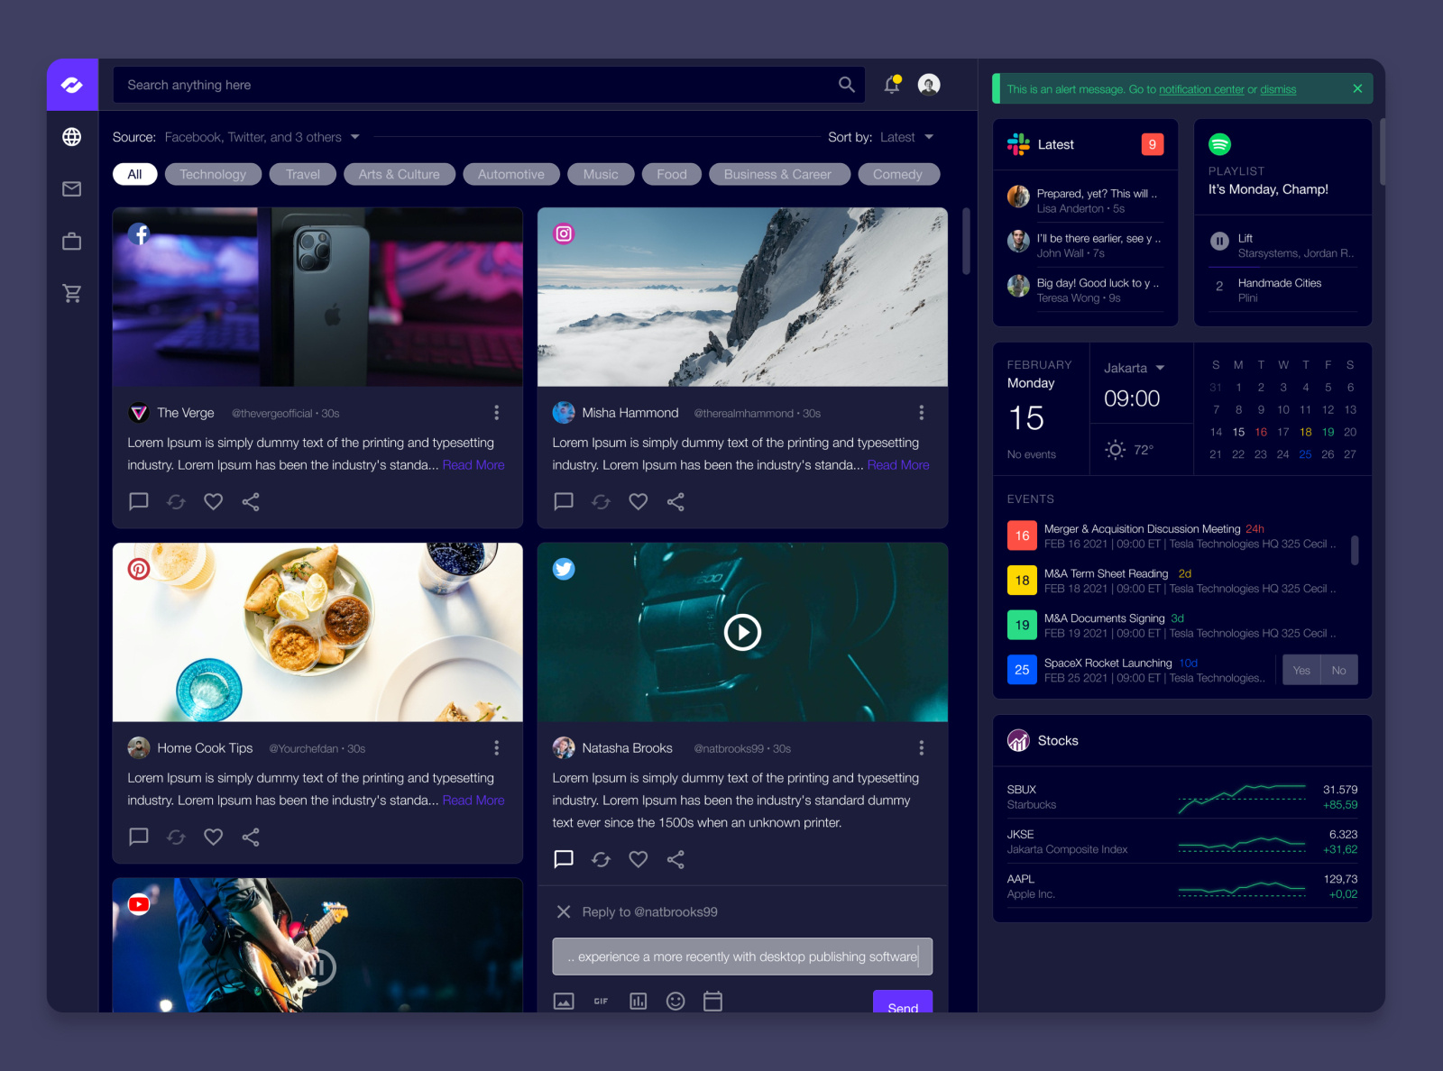This screenshot has height=1071, width=1443.
Task: Play the Lift track in the Spotify playlist
Action: tap(1219, 242)
